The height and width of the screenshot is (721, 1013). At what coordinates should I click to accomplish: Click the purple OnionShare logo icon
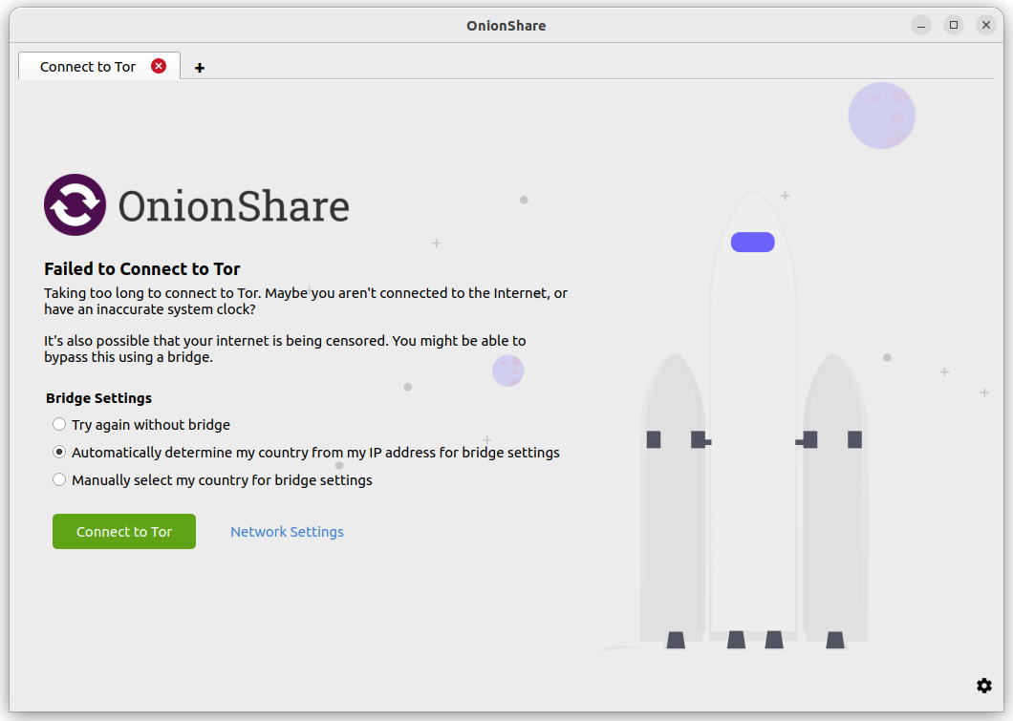coord(75,204)
